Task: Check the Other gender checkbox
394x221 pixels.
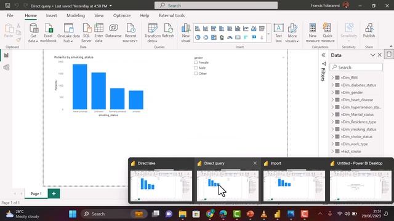Action: click(196, 74)
